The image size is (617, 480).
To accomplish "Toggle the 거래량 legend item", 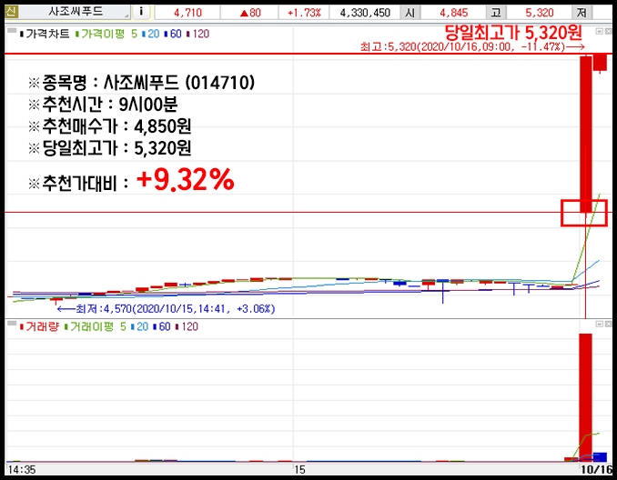I will tap(39, 326).
